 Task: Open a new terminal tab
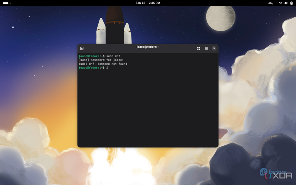pos(82,48)
